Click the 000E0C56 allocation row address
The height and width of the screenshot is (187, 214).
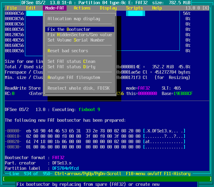coord(14,24)
